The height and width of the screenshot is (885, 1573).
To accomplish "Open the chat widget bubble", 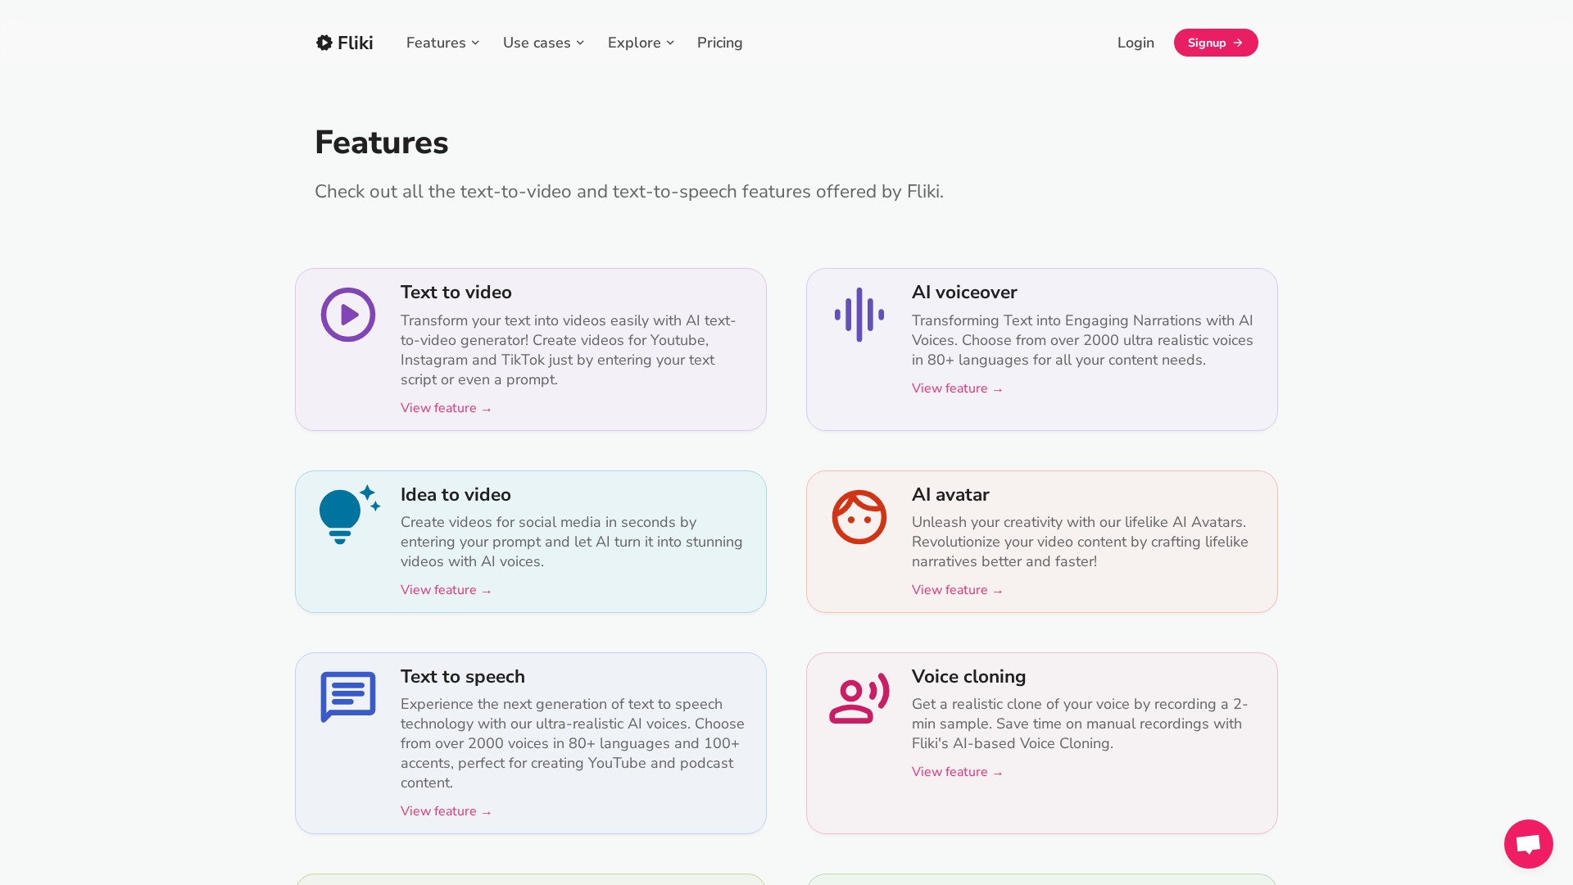I will coord(1529,844).
